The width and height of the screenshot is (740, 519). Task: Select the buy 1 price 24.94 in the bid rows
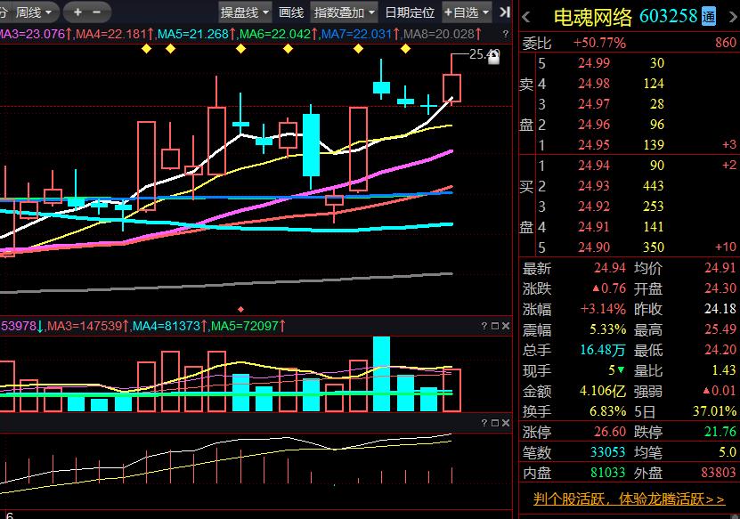pos(594,166)
